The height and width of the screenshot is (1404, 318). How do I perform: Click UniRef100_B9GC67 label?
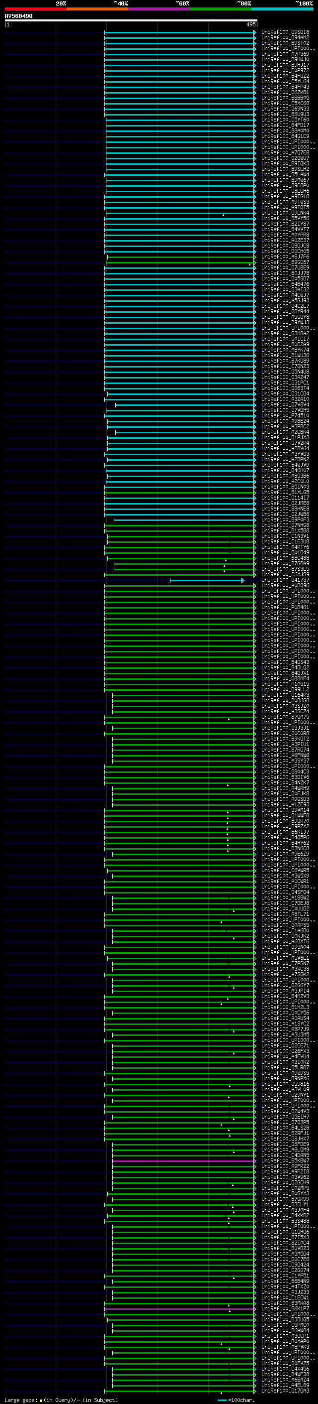(x=285, y=262)
